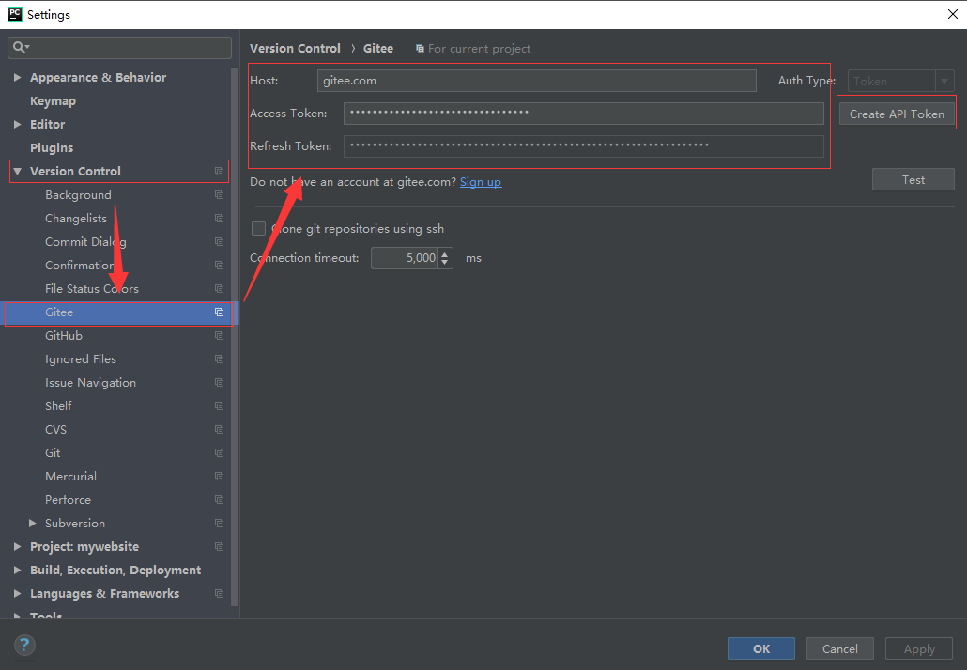This screenshot has width=967, height=670.
Task: Open Git settings page
Action: coord(53,452)
